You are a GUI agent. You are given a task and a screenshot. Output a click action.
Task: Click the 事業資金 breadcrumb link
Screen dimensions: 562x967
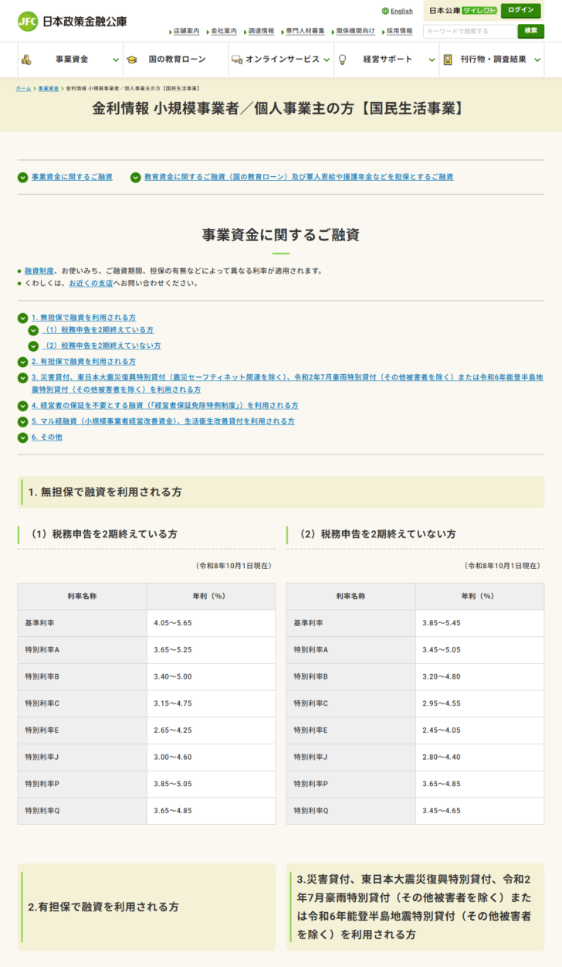(49, 89)
